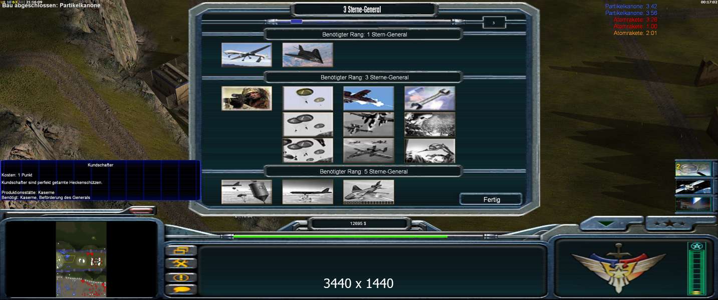This screenshot has width=718, height=300.
Task: Click the Fertig button
Action: [491, 199]
